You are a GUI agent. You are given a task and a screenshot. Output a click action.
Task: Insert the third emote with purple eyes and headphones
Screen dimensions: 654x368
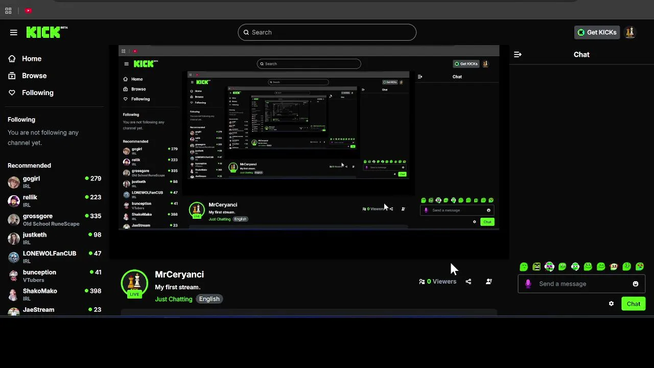coord(549,266)
